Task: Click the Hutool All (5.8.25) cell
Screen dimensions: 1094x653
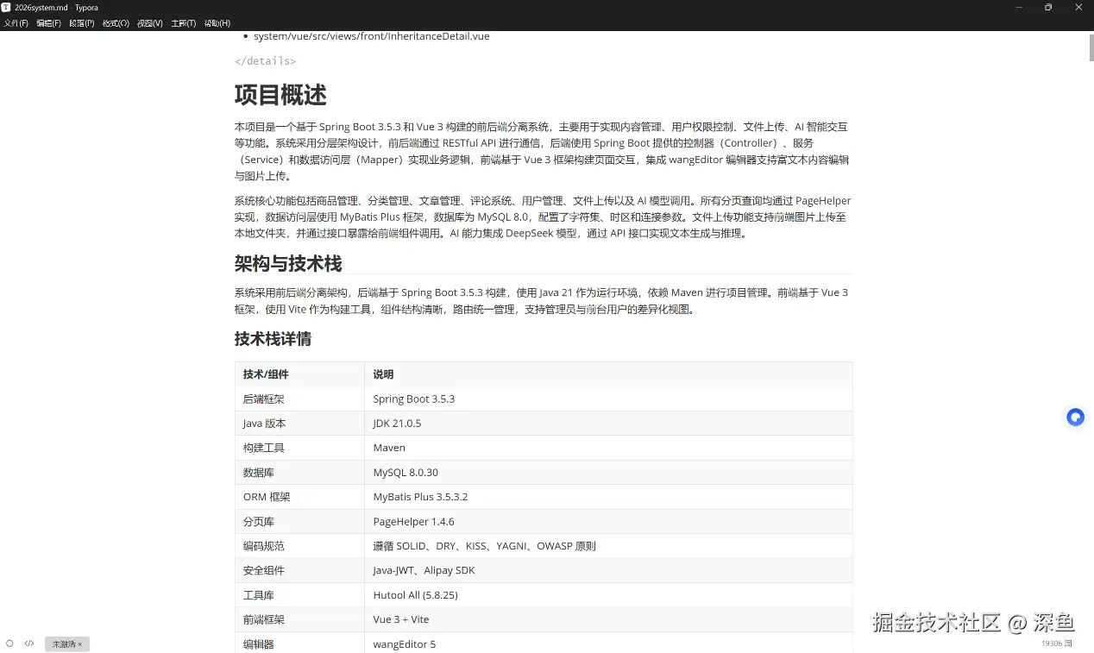Action: point(608,595)
